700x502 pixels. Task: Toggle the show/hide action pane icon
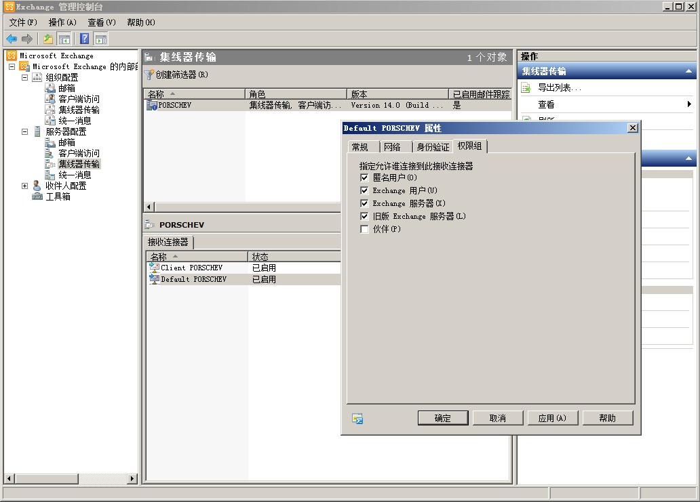click(x=101, y=39)
